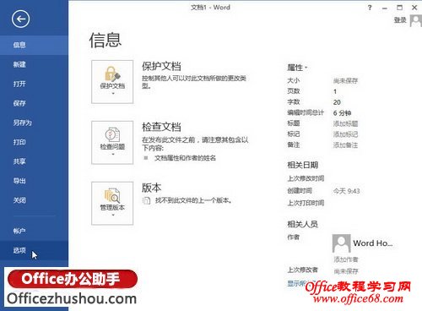
Task: Minimize the Word window
Action: (x=385, y=8)
